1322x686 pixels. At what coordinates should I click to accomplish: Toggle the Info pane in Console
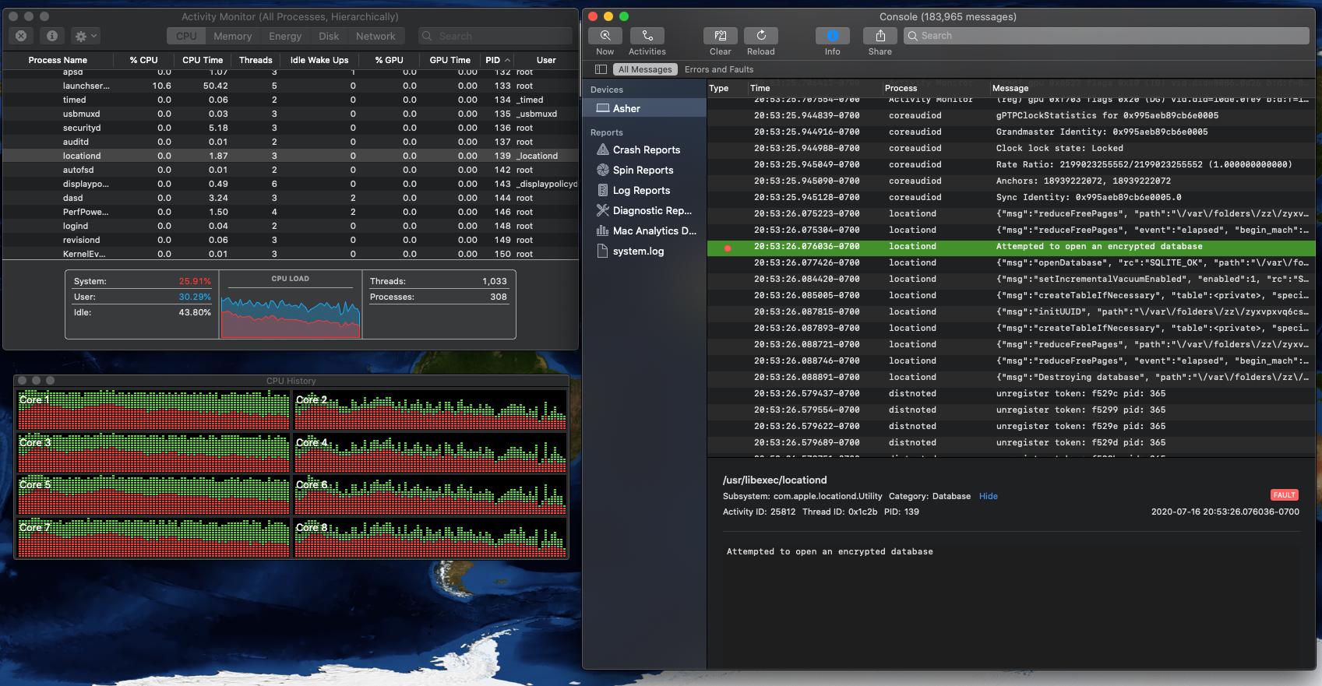[832, 36]
